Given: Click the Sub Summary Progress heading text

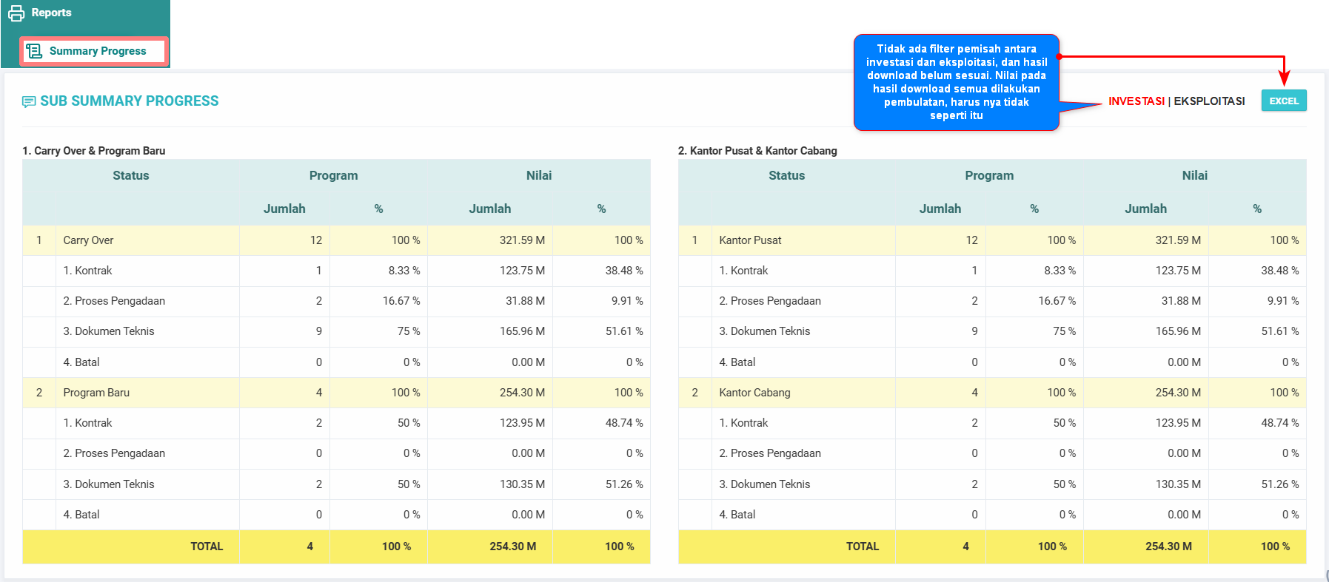Looking at the screenshot, I should pyautogui.click(x=130, y=101).
